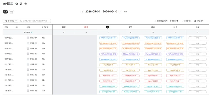Open 연다우 차장's Thursday Night 22-7 shift
This screenshot has width=211, height=97.
(x=130, y=75)
